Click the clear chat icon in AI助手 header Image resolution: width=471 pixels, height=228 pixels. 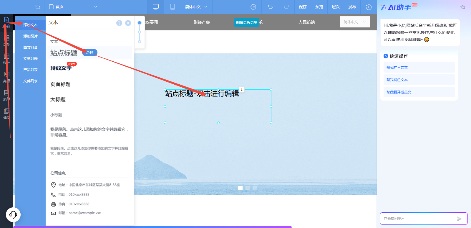pyautogui.click(x=463, y=7)
